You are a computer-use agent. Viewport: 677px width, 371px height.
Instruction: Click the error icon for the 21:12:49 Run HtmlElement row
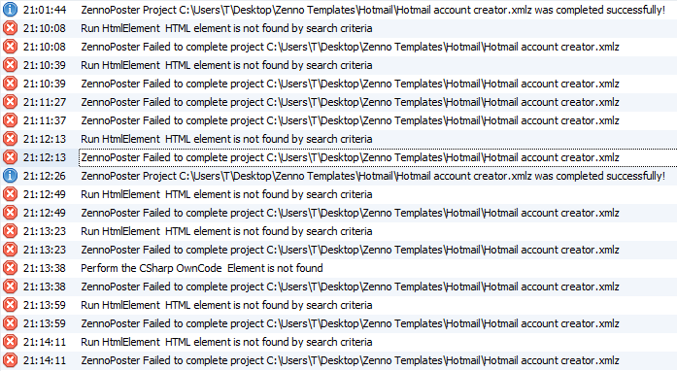pyautogui.click(x=10, y=194)
